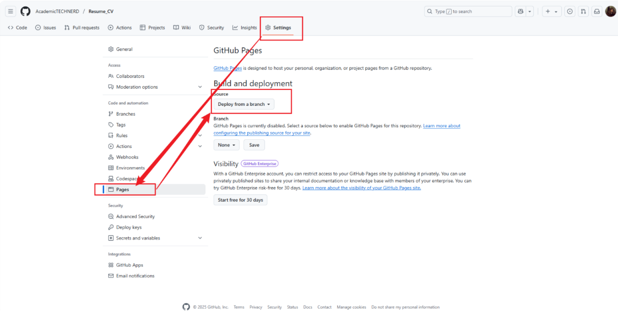Open Branches settings
This screenshot has height=318, width=618.
[125, 113]
